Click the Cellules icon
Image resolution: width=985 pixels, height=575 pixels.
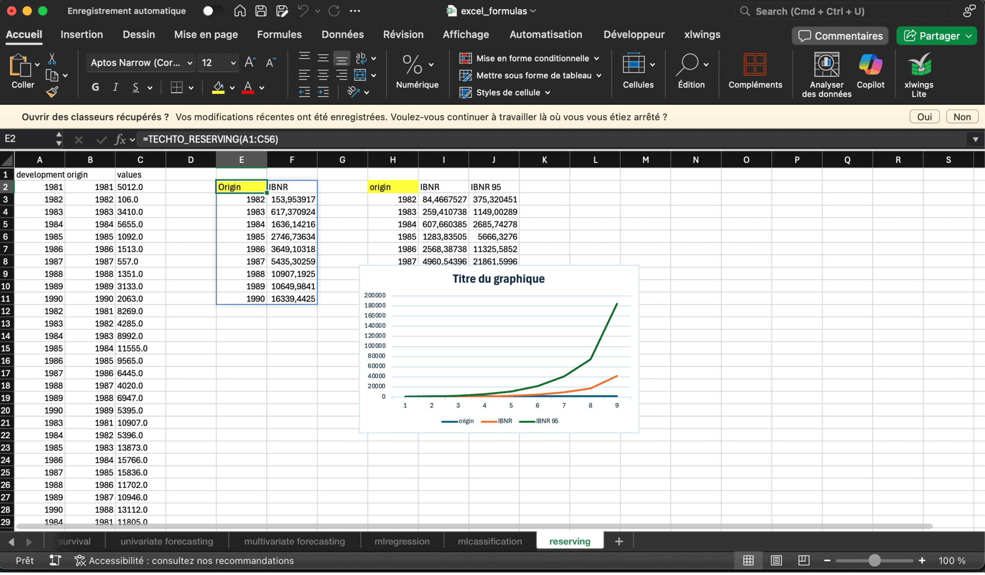(x=634, y=65)
